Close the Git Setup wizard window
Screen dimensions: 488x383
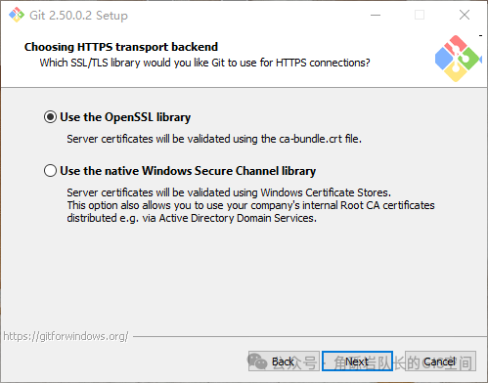point(465,15)
